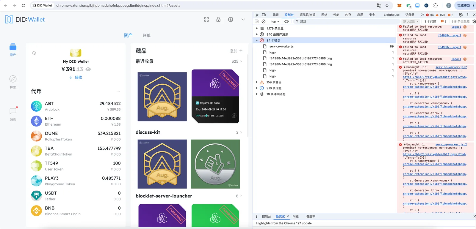
Task: Click the PLAY3 token icon
Action: point(36,181)
